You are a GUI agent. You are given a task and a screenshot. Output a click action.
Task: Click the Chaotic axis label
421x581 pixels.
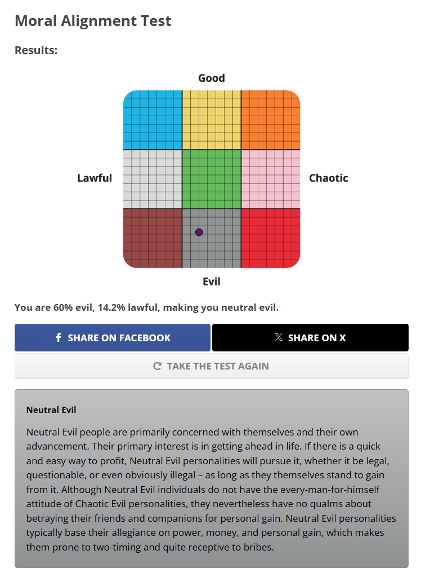pyautogui.click(x=329, y=178)
